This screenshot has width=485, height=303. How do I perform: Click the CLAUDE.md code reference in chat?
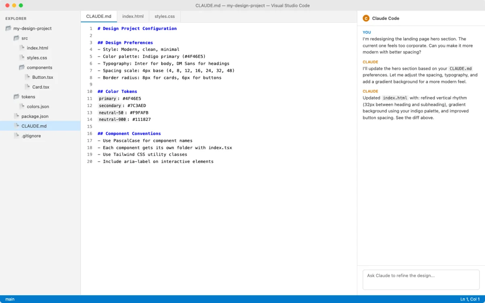(461, 69)
